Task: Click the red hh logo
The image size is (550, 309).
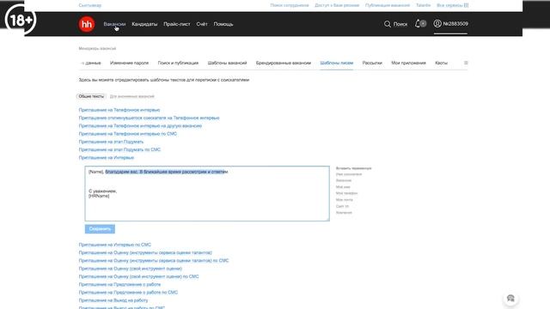Action: coord(86,24)
